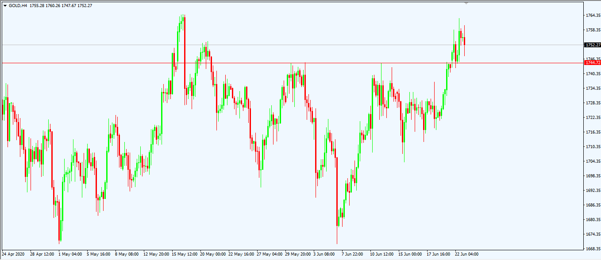Click the 1764.35 price axis label
The image size is (601, 260).
click(x=593, y=15)
